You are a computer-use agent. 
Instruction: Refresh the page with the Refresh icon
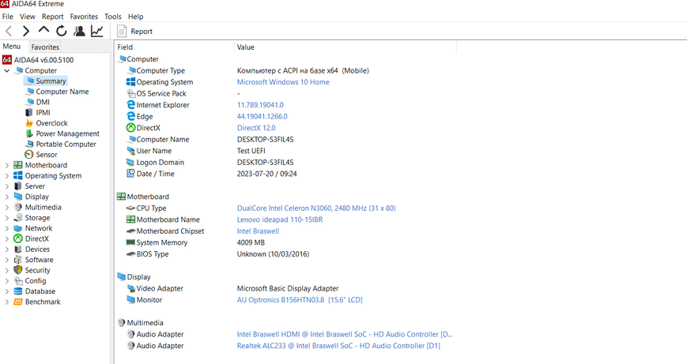62,31
